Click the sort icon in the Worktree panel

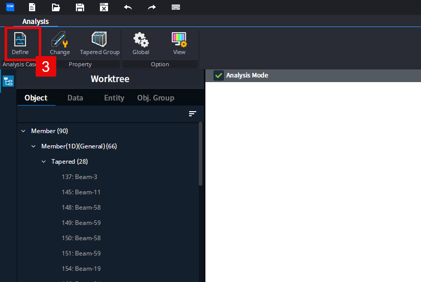click(x=193, y=114)
